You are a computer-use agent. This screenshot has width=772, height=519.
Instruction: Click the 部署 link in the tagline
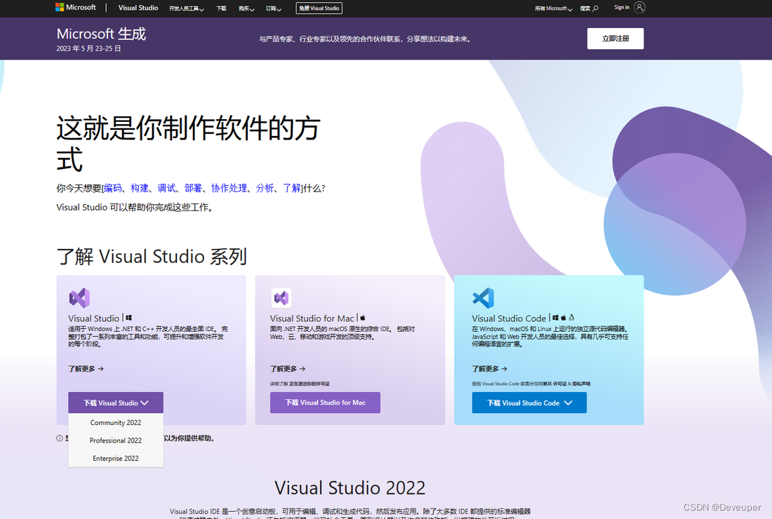tap(194, 188)
